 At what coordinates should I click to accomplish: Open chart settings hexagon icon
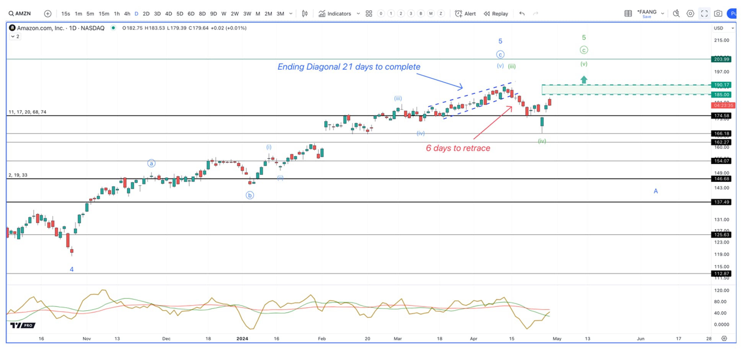click(x=690, y=14)
